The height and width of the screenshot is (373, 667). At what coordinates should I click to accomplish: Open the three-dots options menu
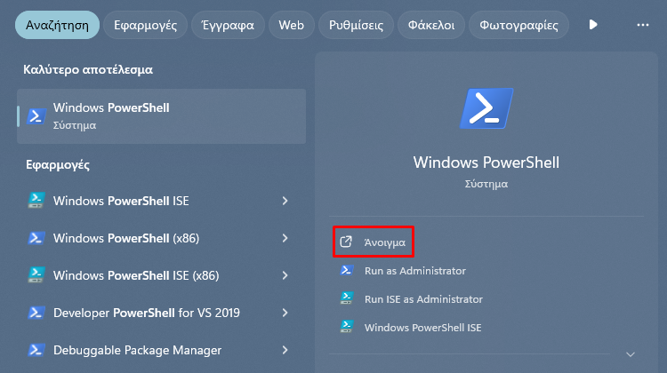tap(643, 25)
